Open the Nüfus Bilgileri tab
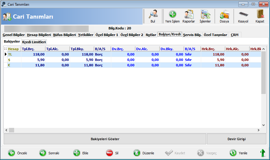Image resolution: width=270 pixels, height=160 pixels. pos(64,35)
